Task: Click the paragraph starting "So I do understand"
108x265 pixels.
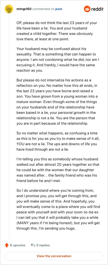Action: click(x=58, y=209)
